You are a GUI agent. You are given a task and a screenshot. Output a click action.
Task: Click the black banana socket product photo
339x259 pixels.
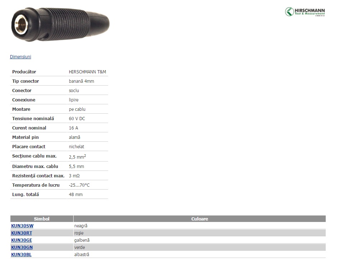(x=61, y=24)
